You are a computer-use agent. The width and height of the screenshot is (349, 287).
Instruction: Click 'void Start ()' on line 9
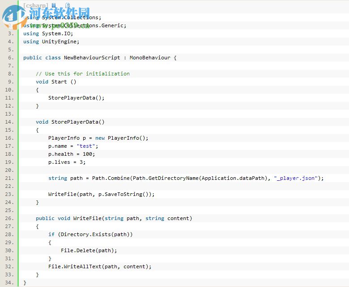tap(56, 82)
